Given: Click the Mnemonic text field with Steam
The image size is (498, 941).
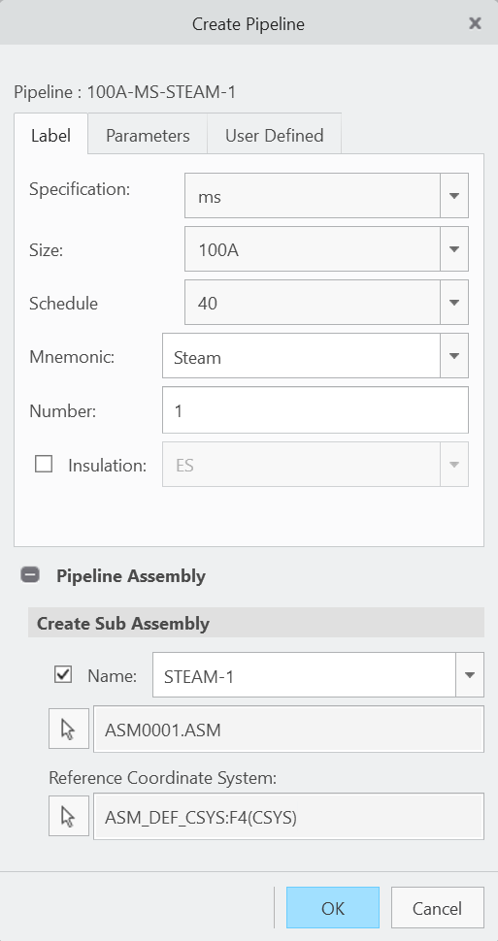Looking at the screenshot, I should tap(301, 356).
